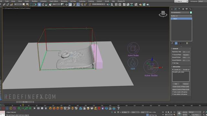
Task: Toggle the Ground Plane checkbox
Action: 173,54
